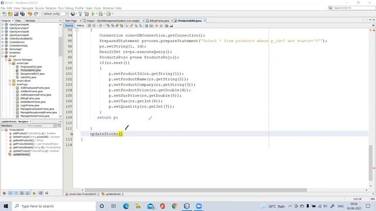Image resolution: width=376 pixels, height=211 pixels.
Task: Collapse the emart.gui package node
Action: tap(10, 84)
